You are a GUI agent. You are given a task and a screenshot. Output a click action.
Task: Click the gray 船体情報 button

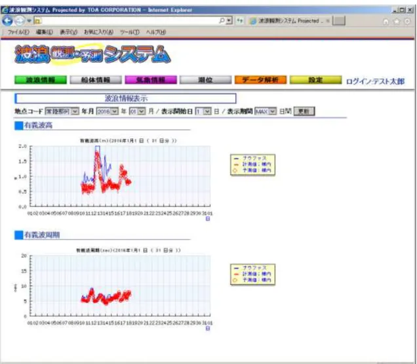(96, 80)
